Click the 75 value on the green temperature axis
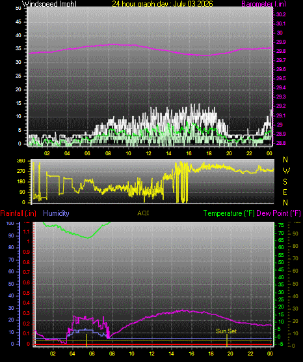303x362 pixels. point(281,226)
